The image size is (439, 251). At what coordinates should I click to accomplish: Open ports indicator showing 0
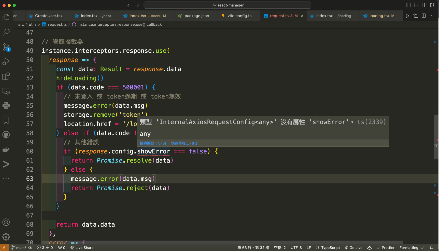[62, 248]
